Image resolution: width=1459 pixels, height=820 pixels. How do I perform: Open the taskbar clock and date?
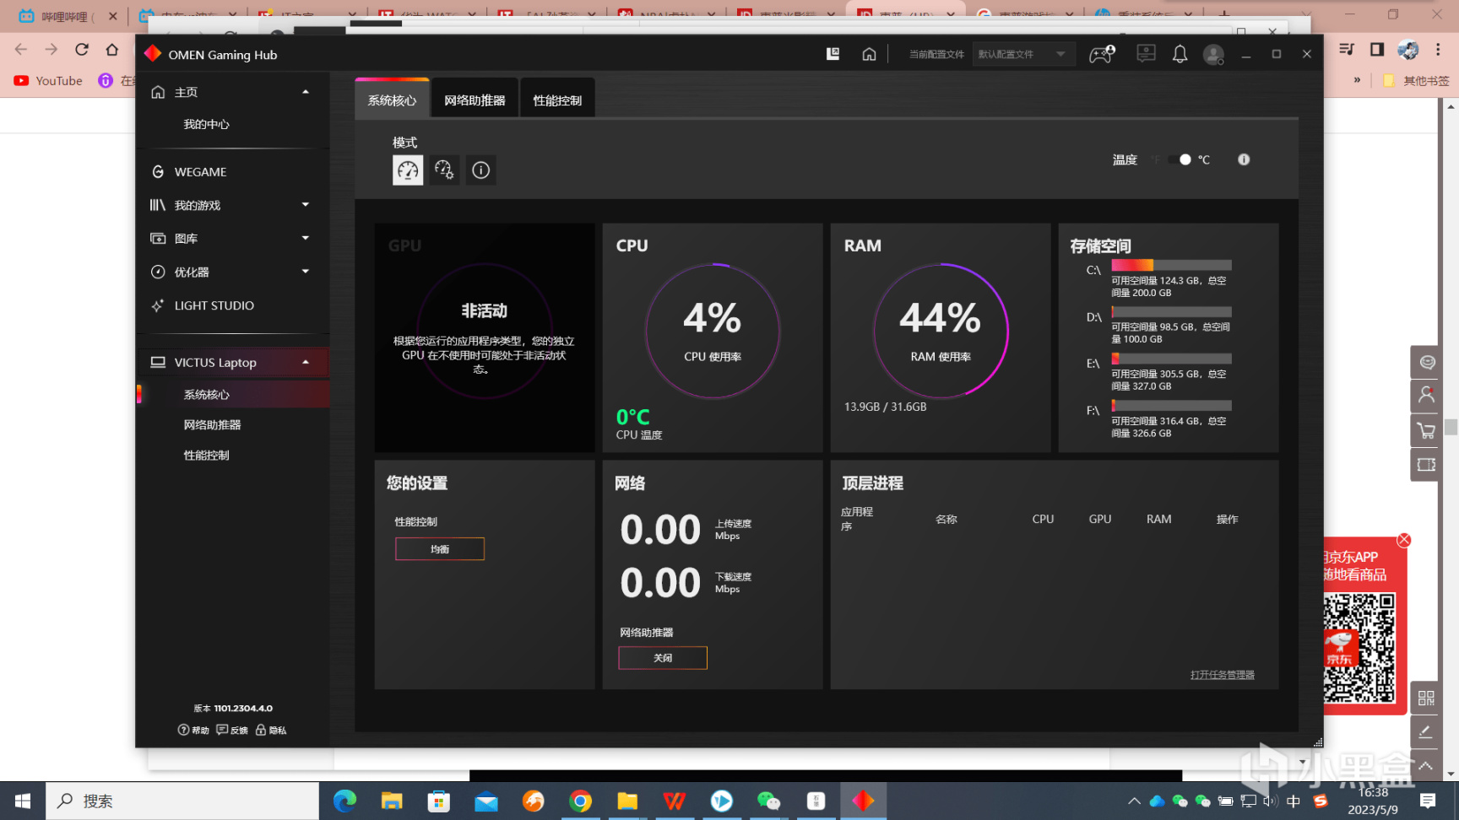1373,801
